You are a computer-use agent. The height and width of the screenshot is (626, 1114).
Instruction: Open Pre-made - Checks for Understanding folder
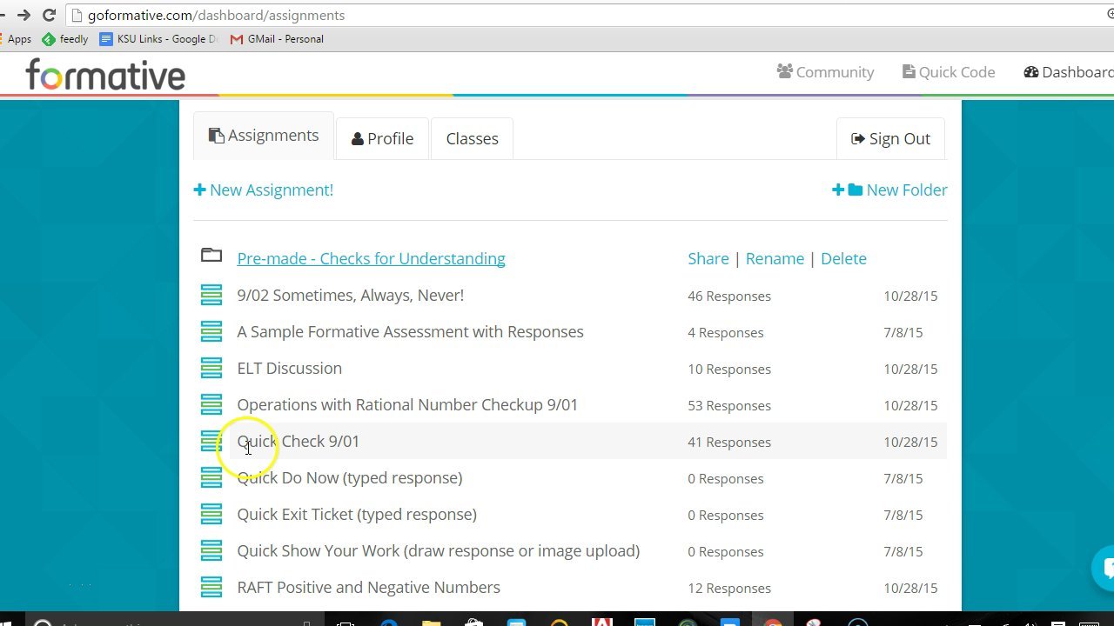point(371,258)
